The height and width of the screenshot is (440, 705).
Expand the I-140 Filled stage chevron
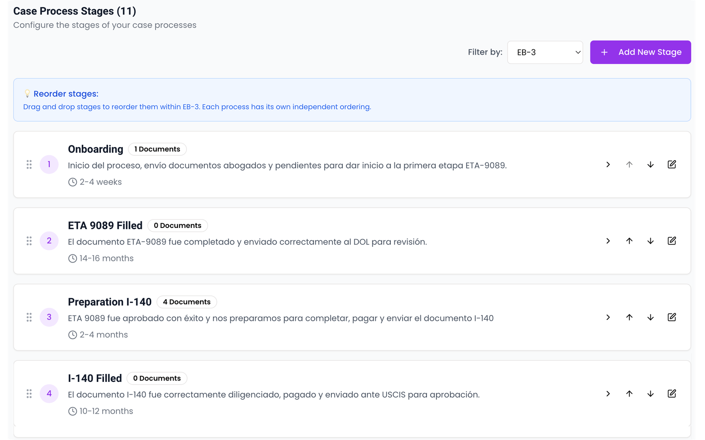tap(608, 394)
